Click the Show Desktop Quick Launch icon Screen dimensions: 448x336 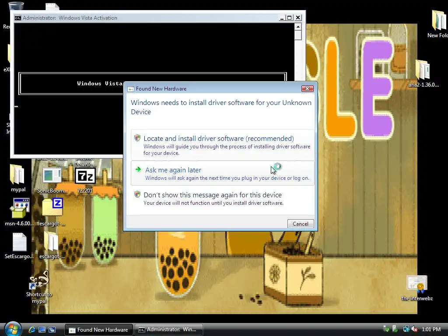tap(42, 329)
